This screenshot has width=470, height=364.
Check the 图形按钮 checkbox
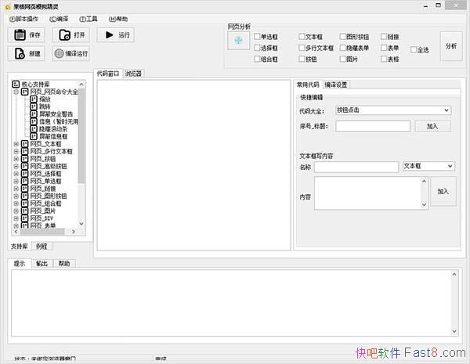[x=344, y=37]
